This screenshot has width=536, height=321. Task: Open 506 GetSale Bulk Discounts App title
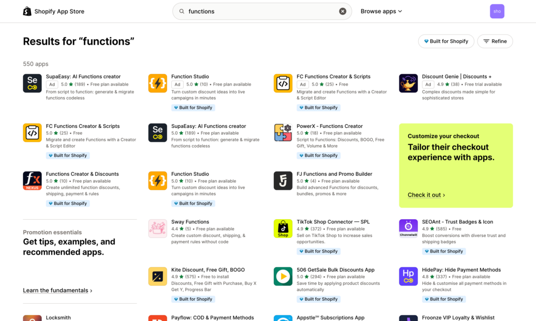coord(336,270)
